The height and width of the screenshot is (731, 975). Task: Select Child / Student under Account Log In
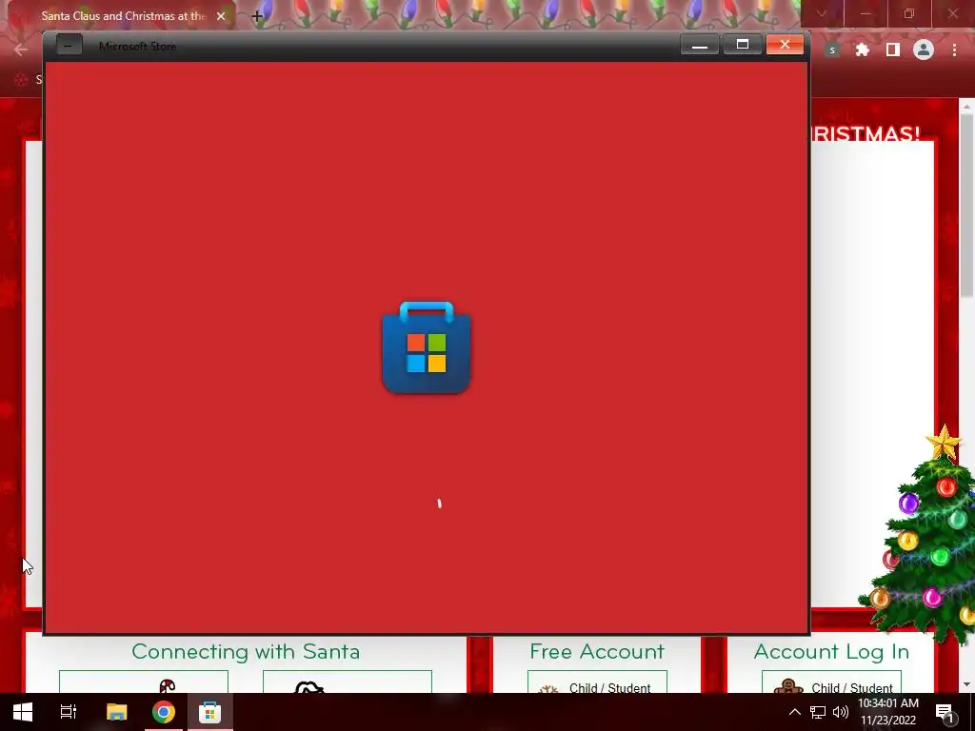coord(831,682)
